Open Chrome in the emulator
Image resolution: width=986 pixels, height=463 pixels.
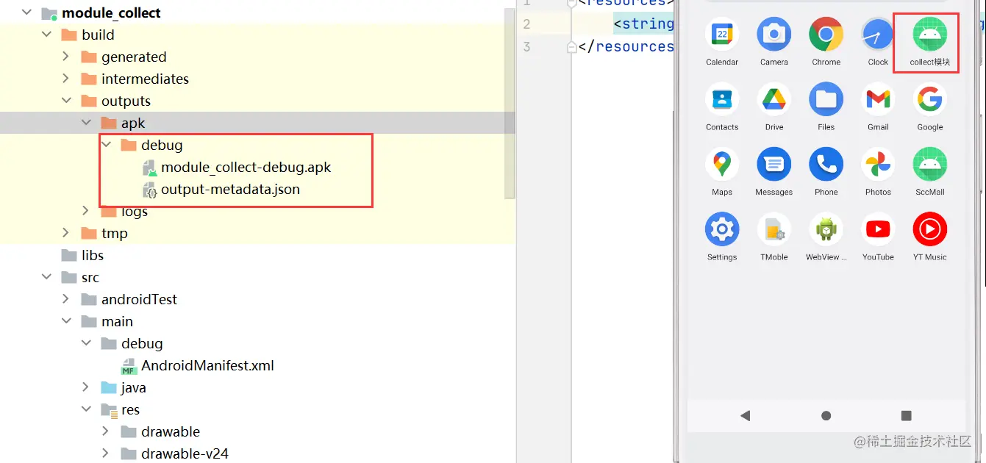[x=826, y=35]
